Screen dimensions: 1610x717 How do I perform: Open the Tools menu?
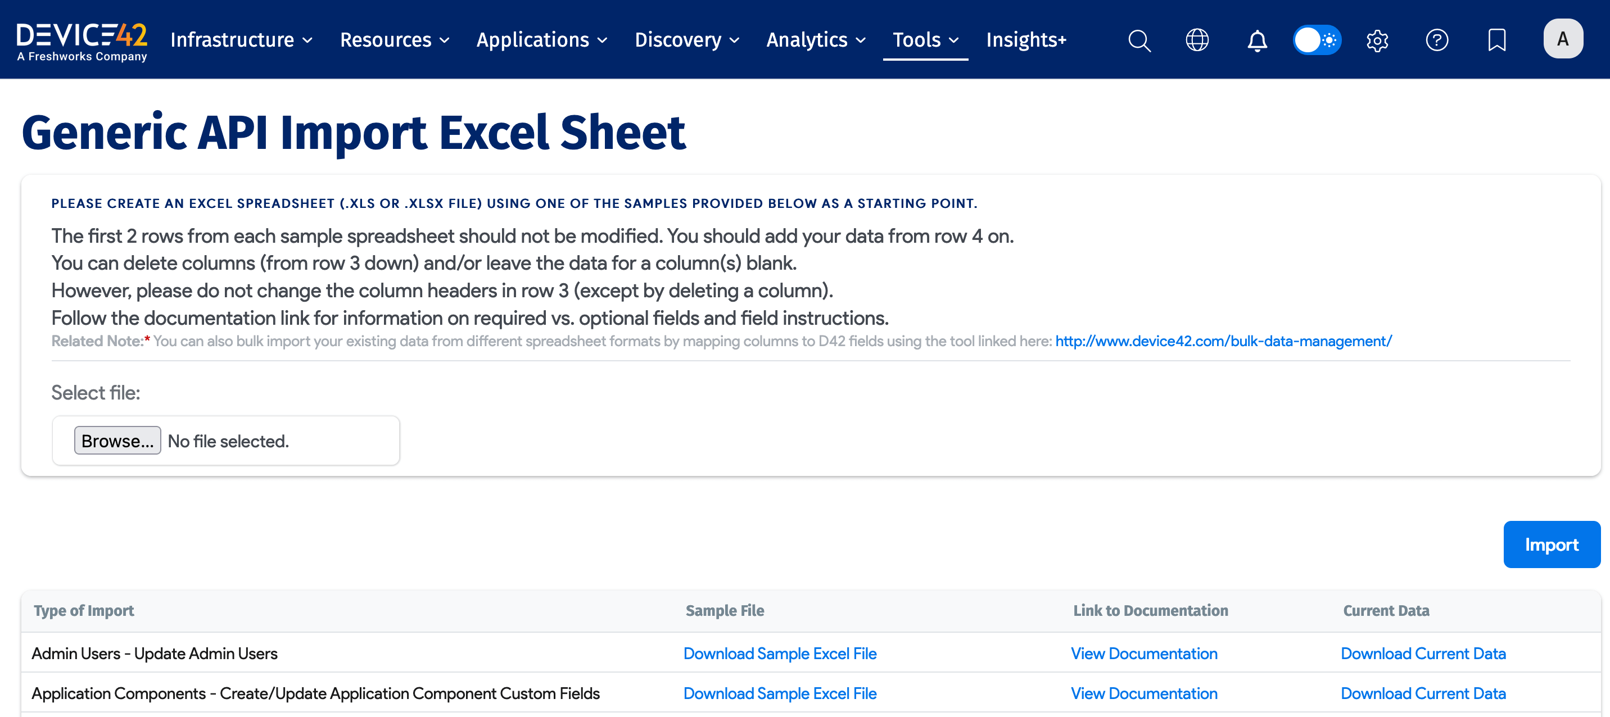point(925,40)
